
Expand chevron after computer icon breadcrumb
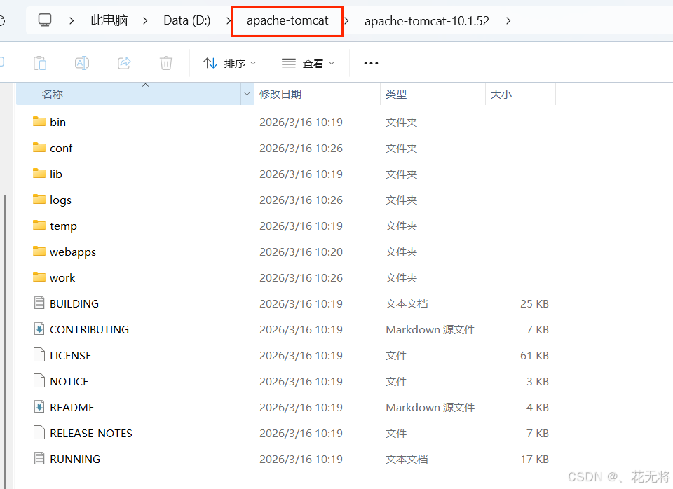click(72, 20)
